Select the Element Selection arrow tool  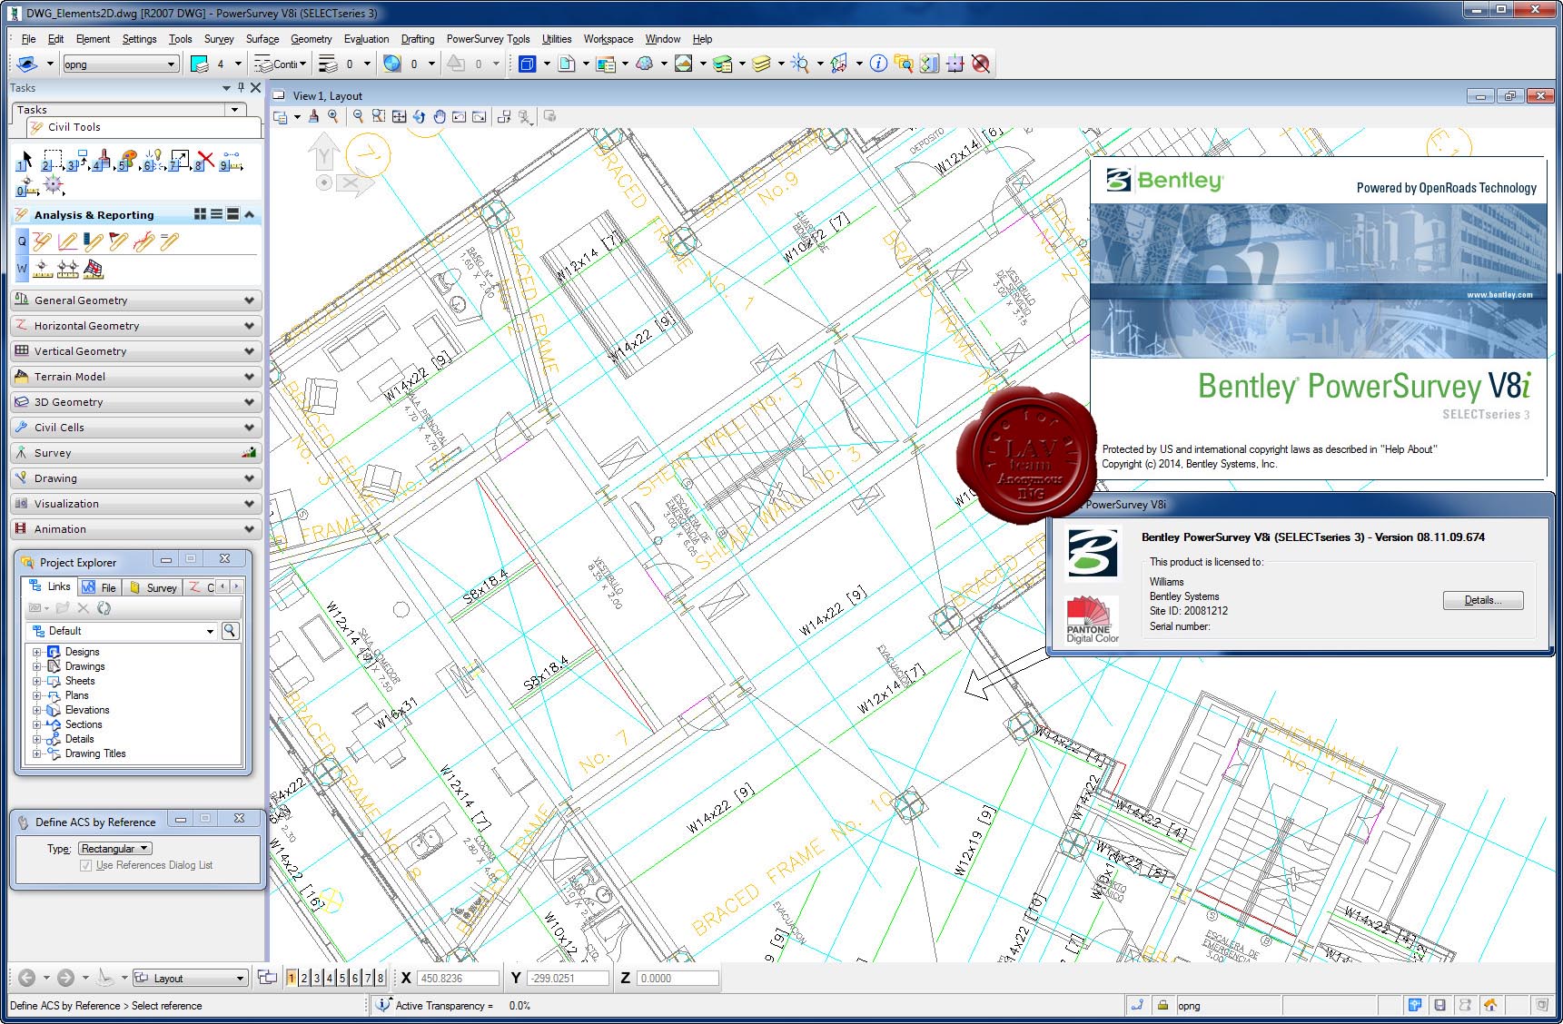pos(24,161)
